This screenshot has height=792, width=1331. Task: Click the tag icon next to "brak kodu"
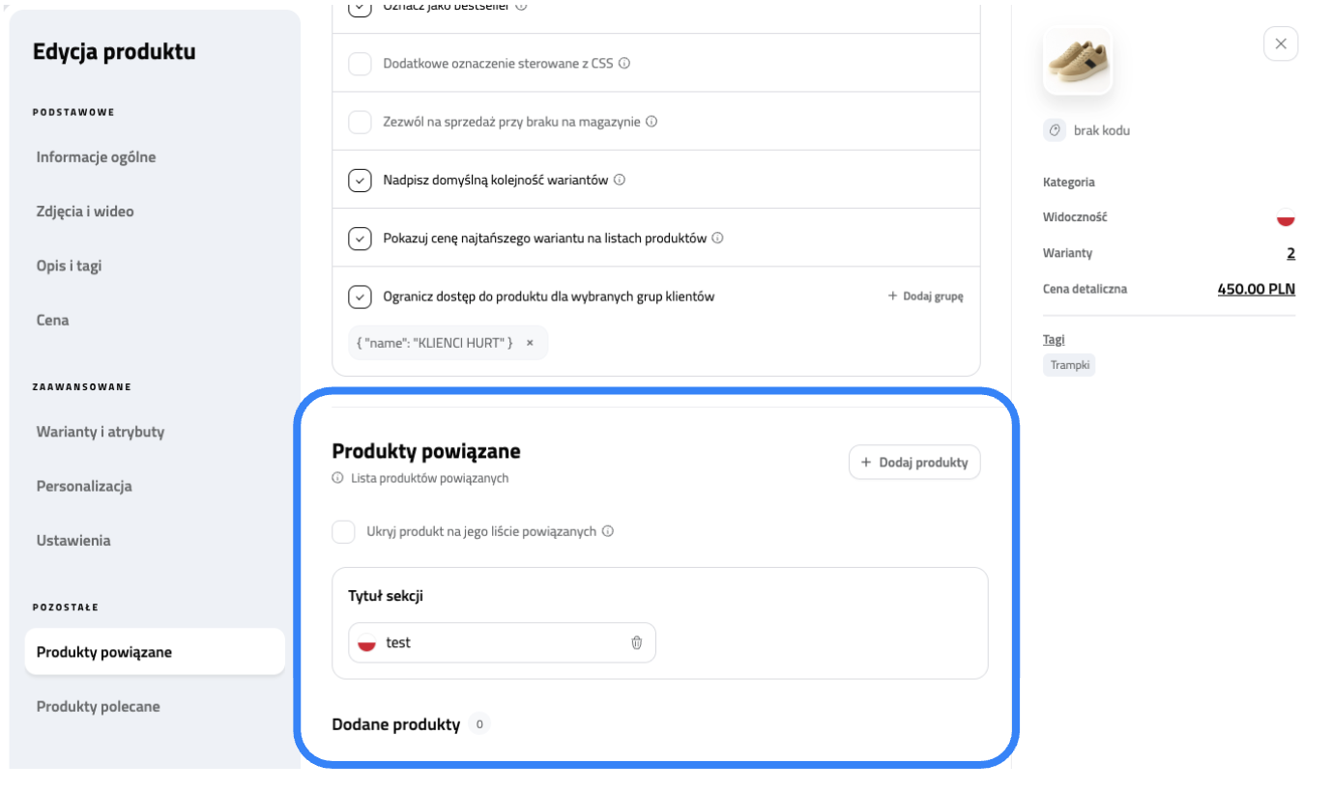[1055, 129]
